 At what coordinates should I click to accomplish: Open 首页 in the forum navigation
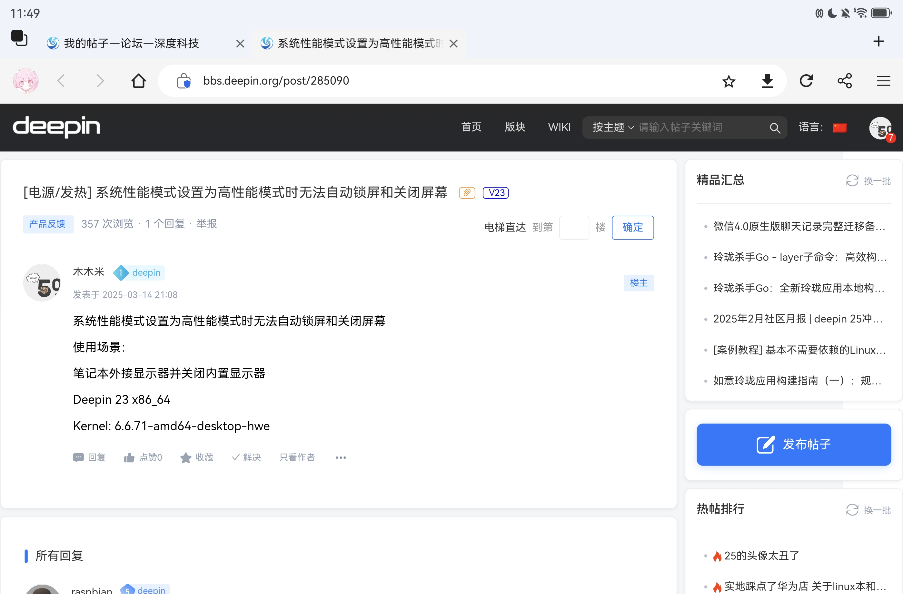coord(471,127)
